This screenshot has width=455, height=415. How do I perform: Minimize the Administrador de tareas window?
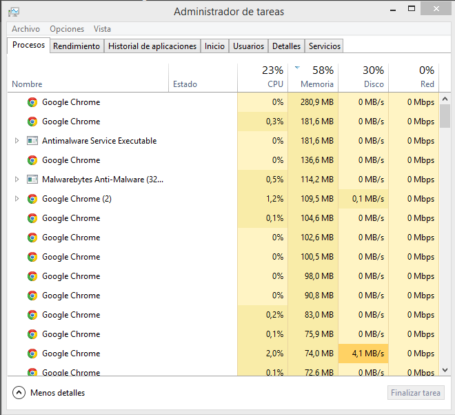393,9
